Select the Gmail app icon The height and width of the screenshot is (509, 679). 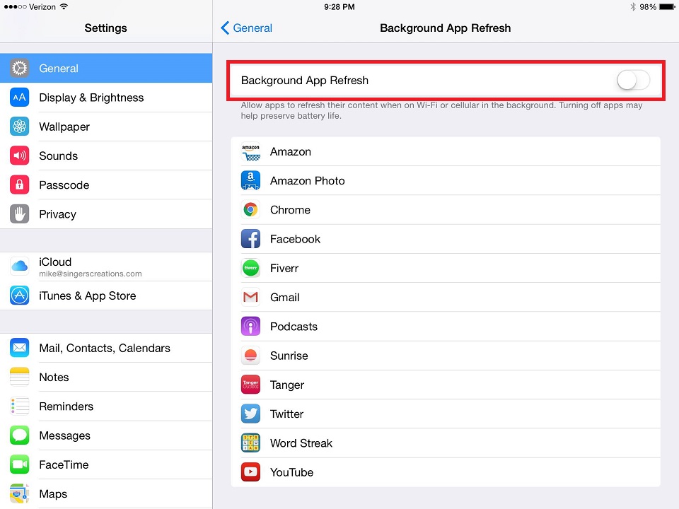click(x=250, y=298)
